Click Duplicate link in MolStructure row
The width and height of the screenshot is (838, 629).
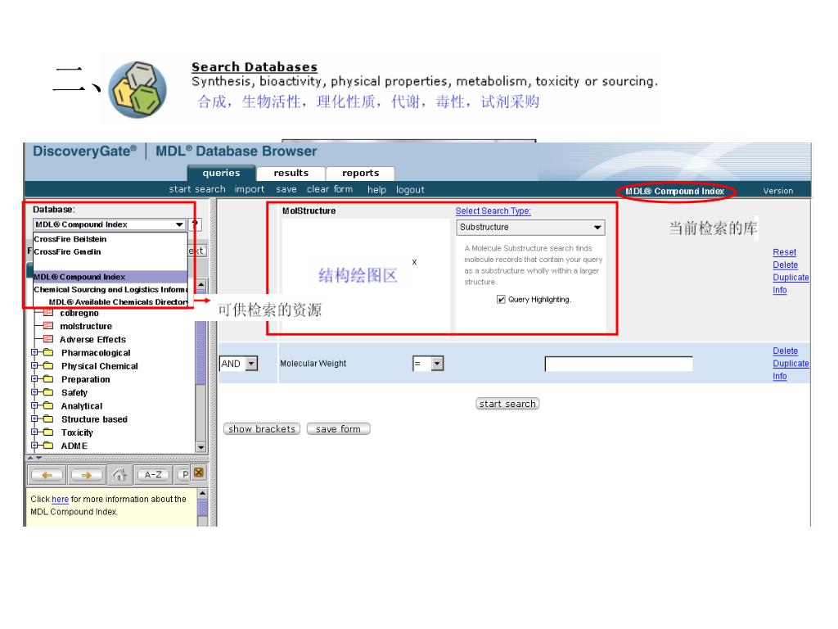(x=791, y=277)
